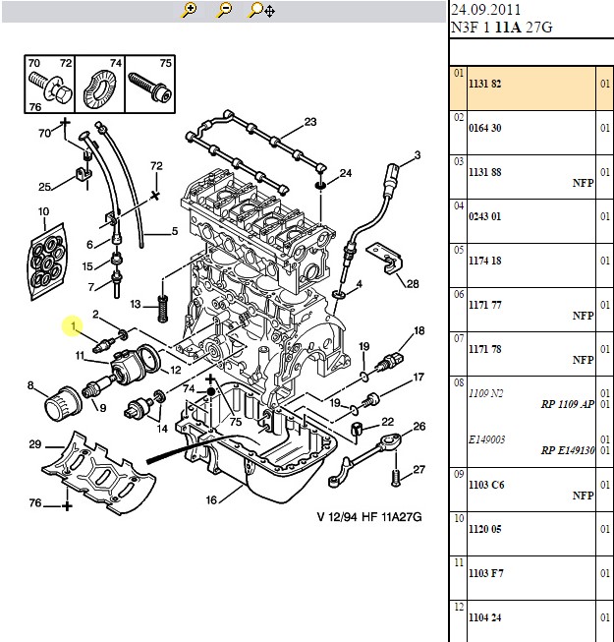
Task: Click callout number 7 dipstick guide
Action: [91, 287]
